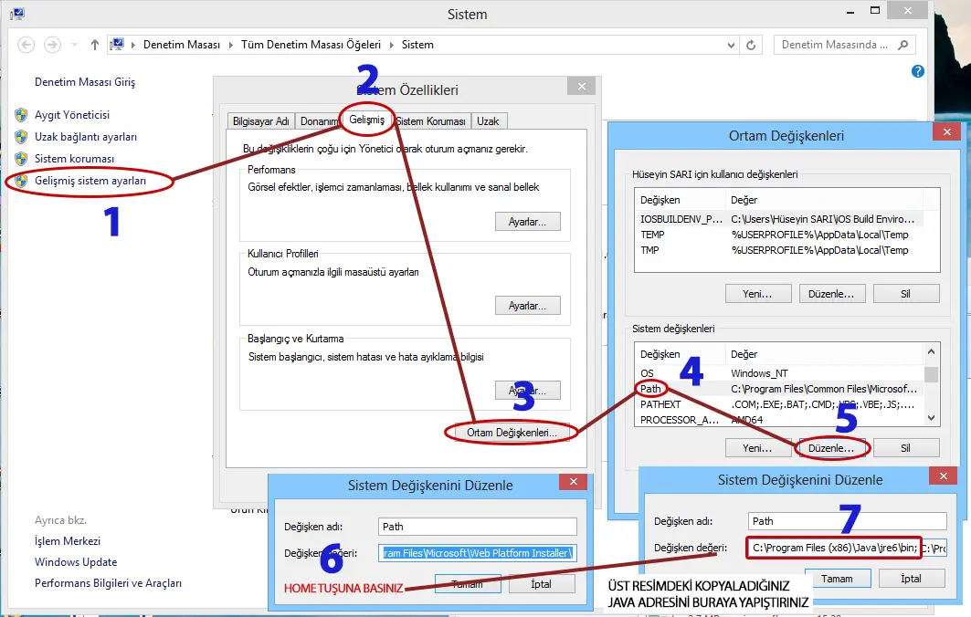Screen dimensions: 971x617
Task: Select the Path row in Sistem değişkenleri
Action: (650, 389)
